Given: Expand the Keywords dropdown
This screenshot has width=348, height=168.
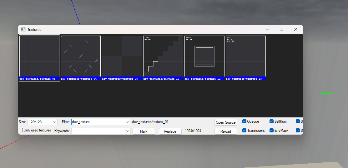Looking at the screenshot, I should [128, 131].
